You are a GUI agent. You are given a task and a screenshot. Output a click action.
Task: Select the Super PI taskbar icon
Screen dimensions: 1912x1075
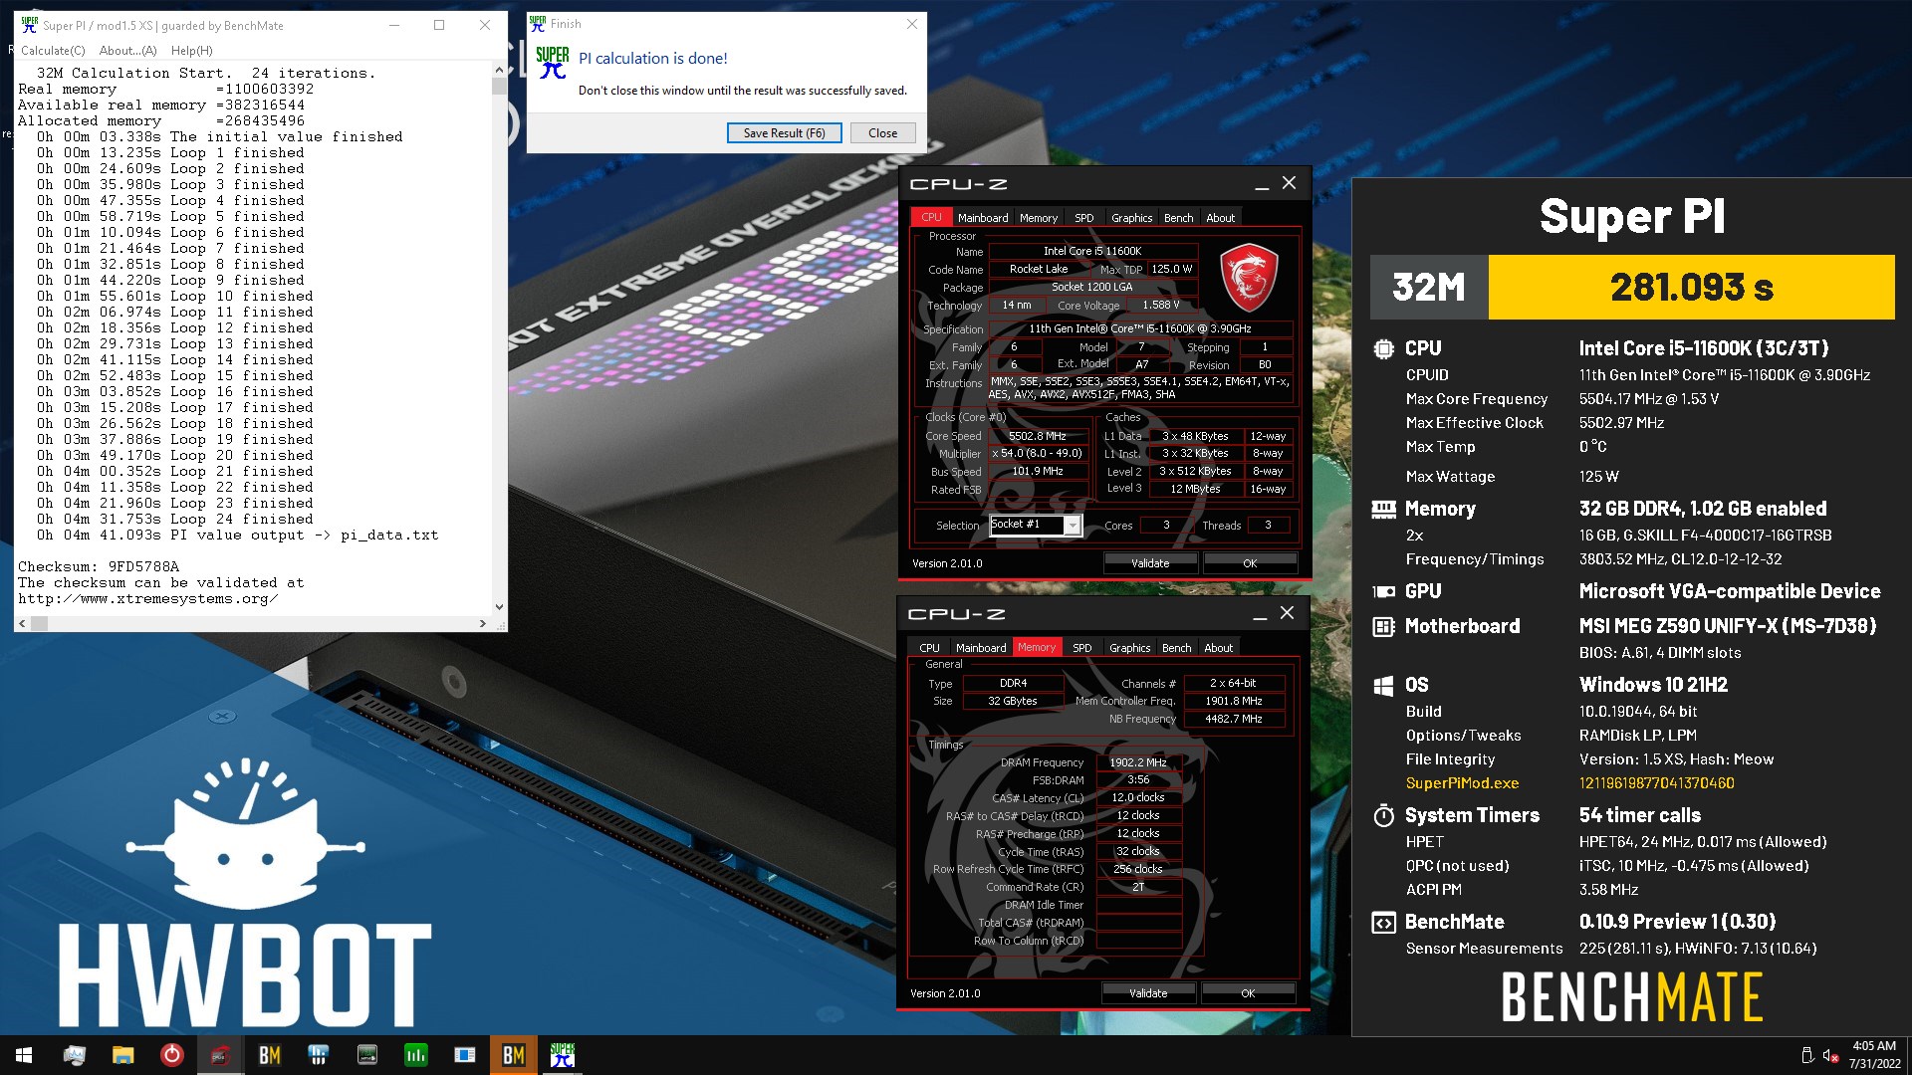click(x=563, y=1055)
